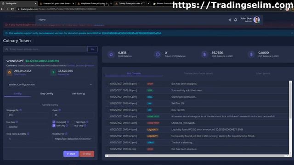Screen dimensions: 294x165
Task: Click the red Stop button
Action: pyautogui.click(x=87, y=154)
